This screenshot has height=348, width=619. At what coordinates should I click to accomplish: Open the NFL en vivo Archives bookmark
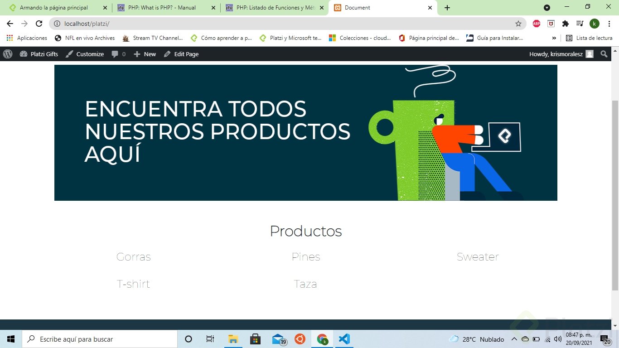(x=85, y=38)
